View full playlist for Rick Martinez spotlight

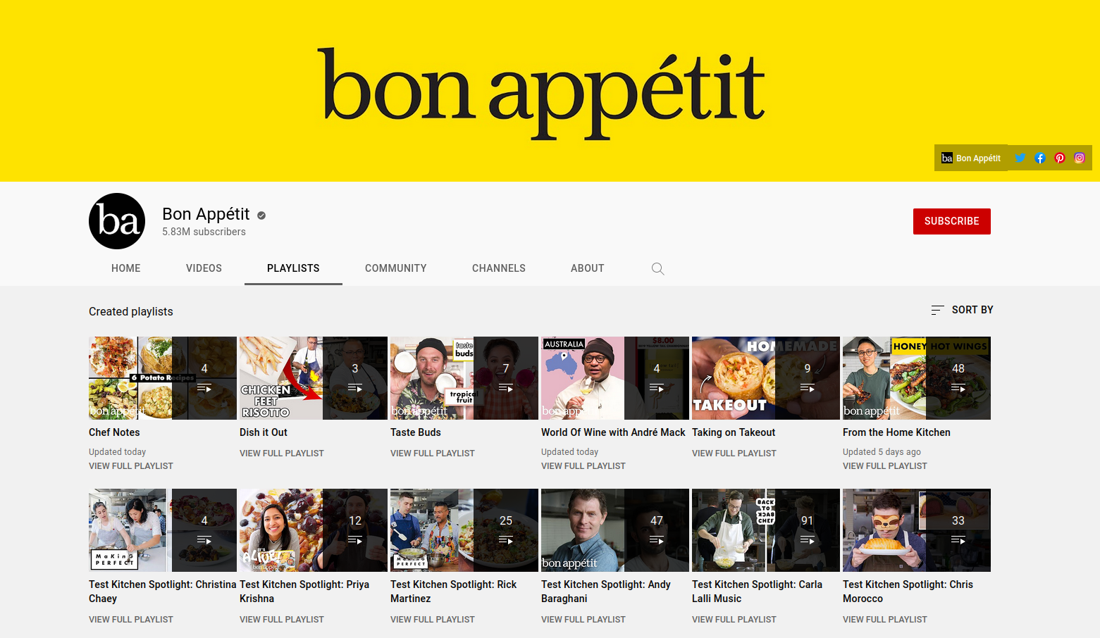433,620
